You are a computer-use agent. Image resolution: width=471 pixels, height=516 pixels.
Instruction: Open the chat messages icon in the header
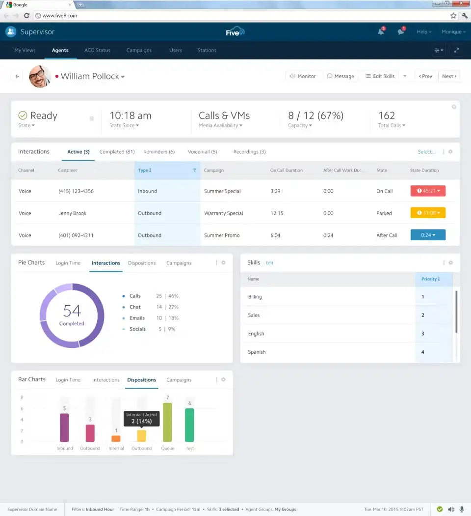click(x=401, y=31)
